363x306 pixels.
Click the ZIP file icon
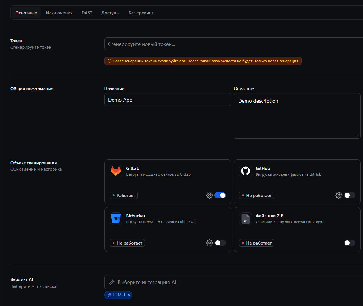click(246, 219)
